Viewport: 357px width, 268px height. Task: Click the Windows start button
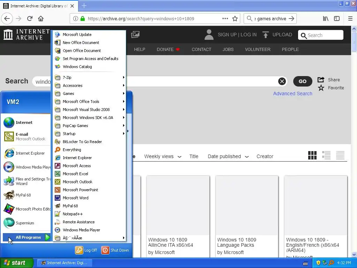click(x=16, y=263)
